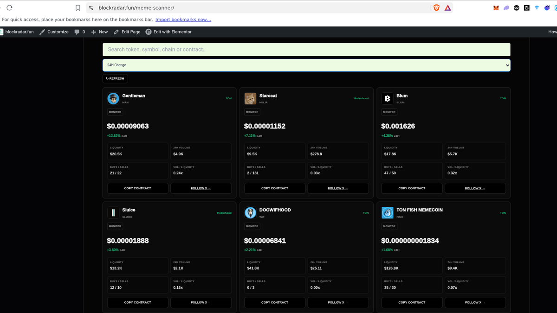Click the Robinhood chain tag on Sluice
The height and width of the screenshot is (313, 557).
pos(224,213)
